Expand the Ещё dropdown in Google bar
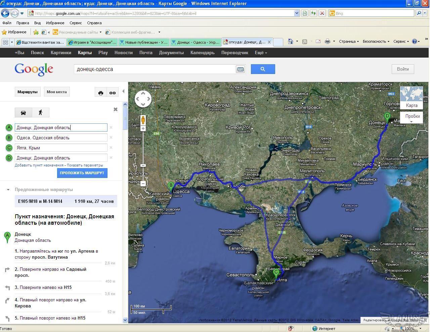430x332 pixels. pyautogui.click(x=261, y=53)
